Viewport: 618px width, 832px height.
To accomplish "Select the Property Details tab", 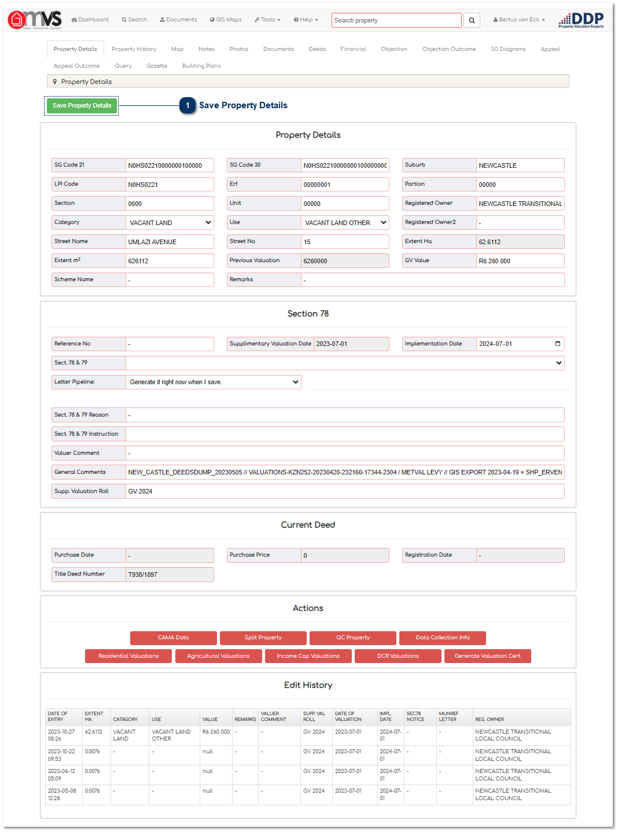I will [75, 49].
